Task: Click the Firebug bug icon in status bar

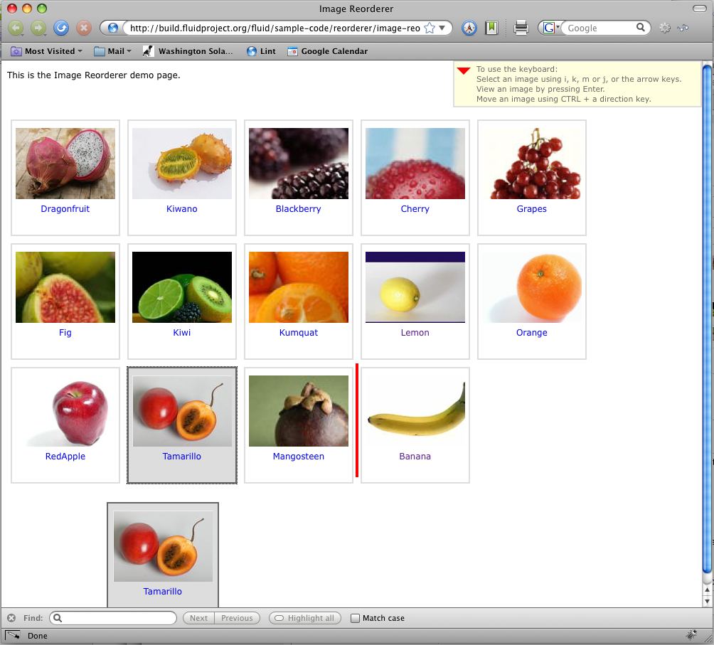Action: point(691,635)
